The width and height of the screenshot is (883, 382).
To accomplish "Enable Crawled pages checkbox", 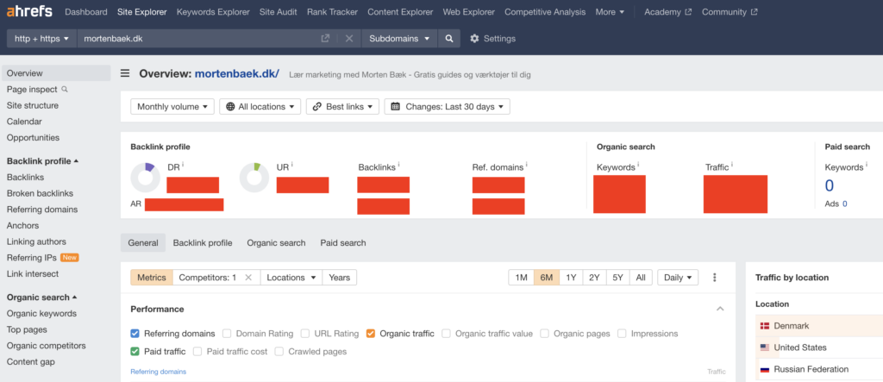I will coord(279,352).
